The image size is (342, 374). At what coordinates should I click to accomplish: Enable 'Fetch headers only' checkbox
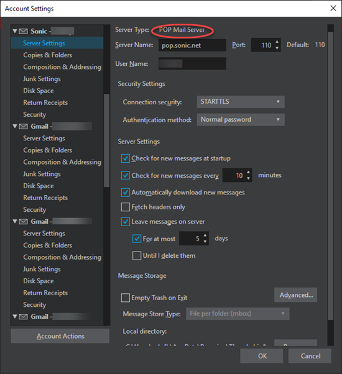[x=126, y=207]
